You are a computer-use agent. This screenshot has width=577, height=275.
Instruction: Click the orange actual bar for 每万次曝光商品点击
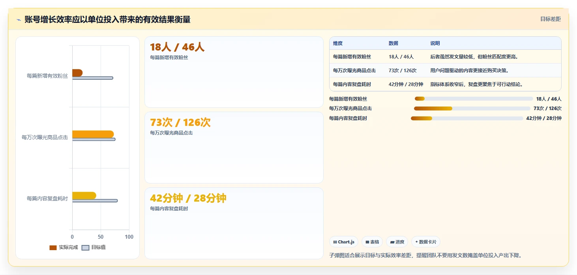(93, 134)
